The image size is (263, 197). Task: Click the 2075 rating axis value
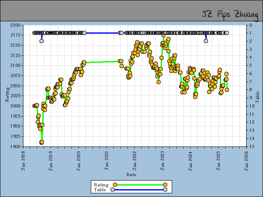click(x=16, y=76)
